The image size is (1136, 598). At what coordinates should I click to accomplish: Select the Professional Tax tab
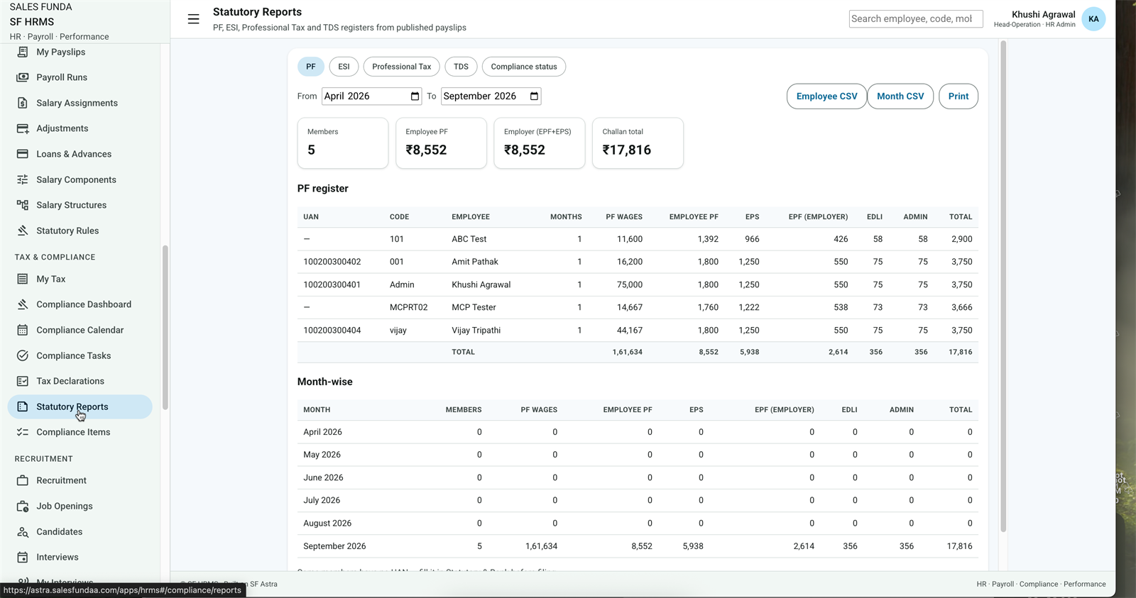coord(401,67)
